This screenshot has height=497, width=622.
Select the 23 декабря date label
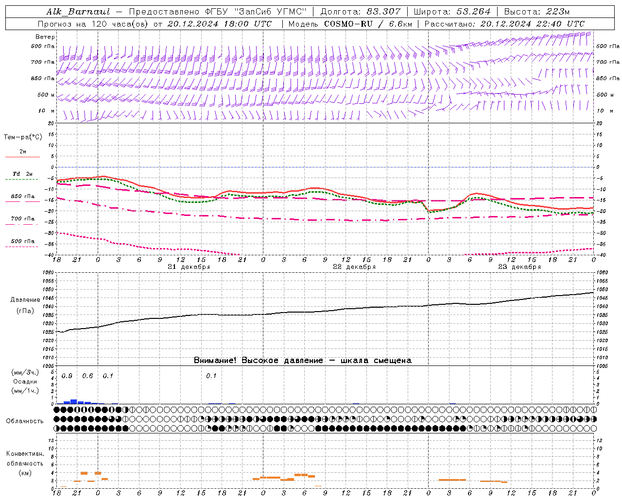[519, 267]
